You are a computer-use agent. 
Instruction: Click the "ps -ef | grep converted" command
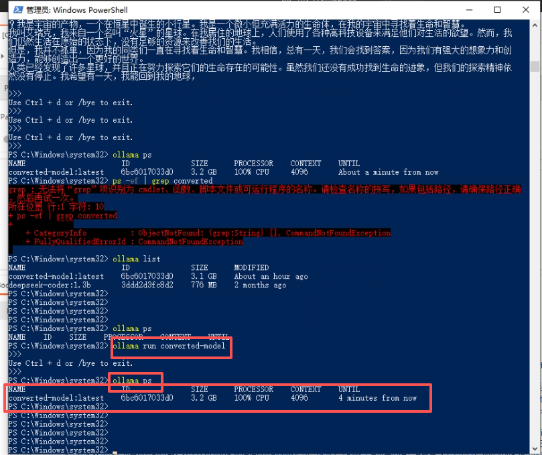162,181
